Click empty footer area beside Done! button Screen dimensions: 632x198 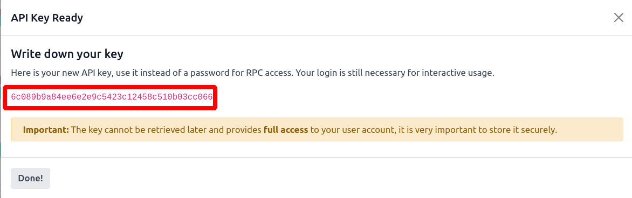tap(322, 178)
